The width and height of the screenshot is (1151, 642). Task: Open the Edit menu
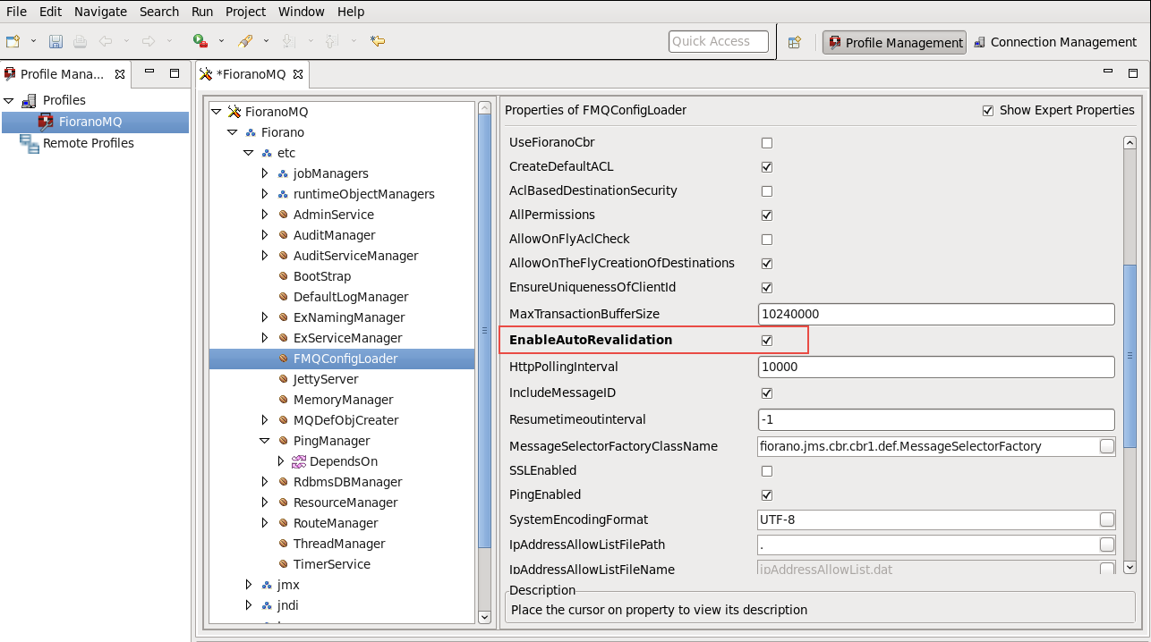(50, 12)
